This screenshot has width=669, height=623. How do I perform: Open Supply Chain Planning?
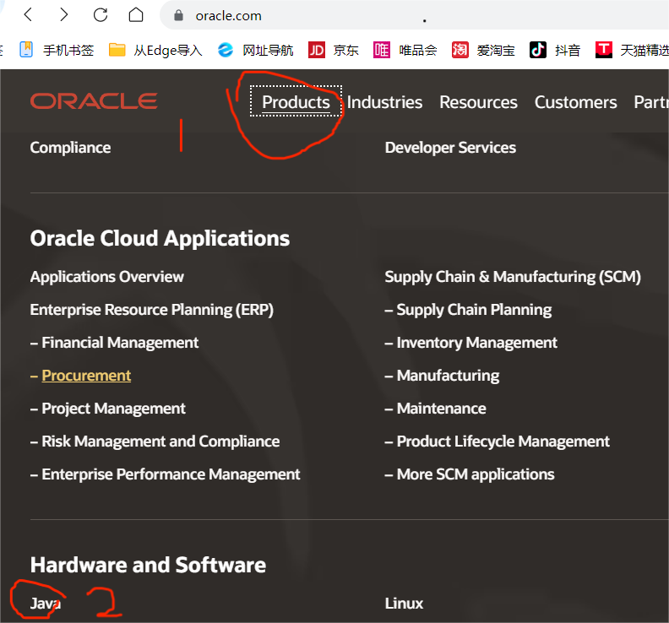[474, 310]
